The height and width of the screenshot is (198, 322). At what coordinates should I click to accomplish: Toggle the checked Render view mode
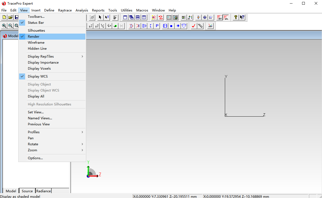pos(52,36)
